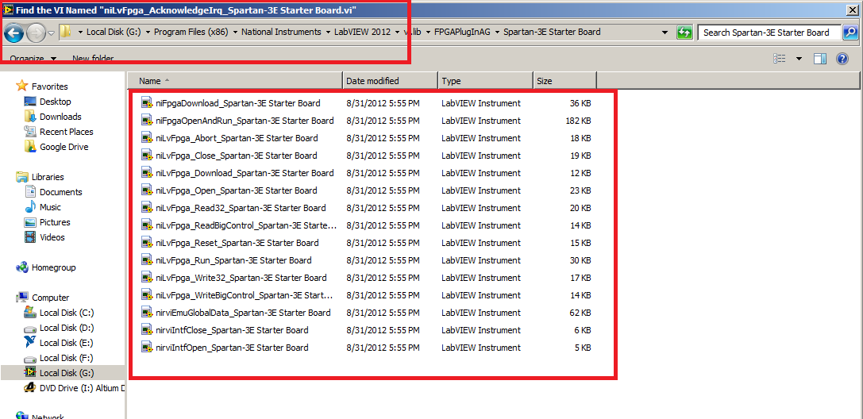Open the Help question mark icon
Screen dimensions: 863x419
842,59
